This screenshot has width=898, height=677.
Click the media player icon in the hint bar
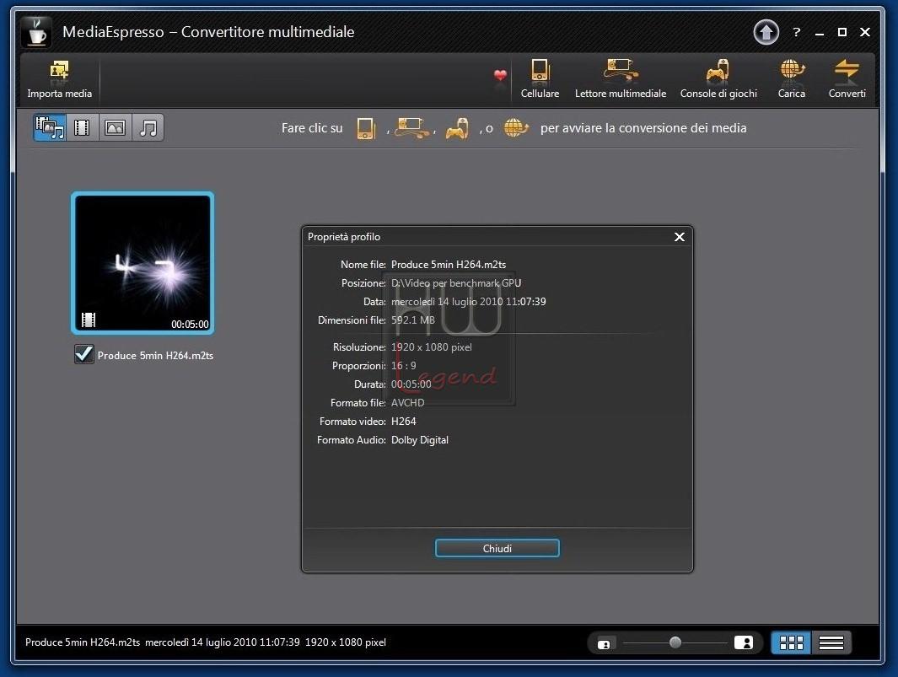pyautogui.click(x=411, y=127)
